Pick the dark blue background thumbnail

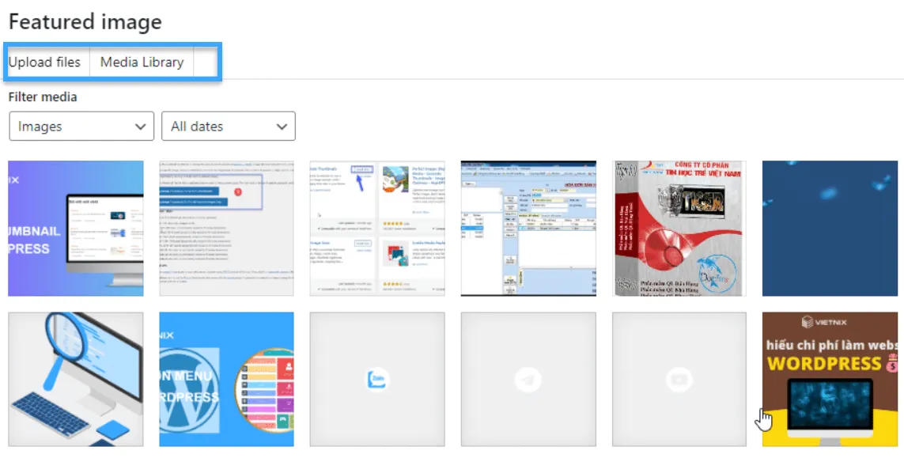pos(830,229)
